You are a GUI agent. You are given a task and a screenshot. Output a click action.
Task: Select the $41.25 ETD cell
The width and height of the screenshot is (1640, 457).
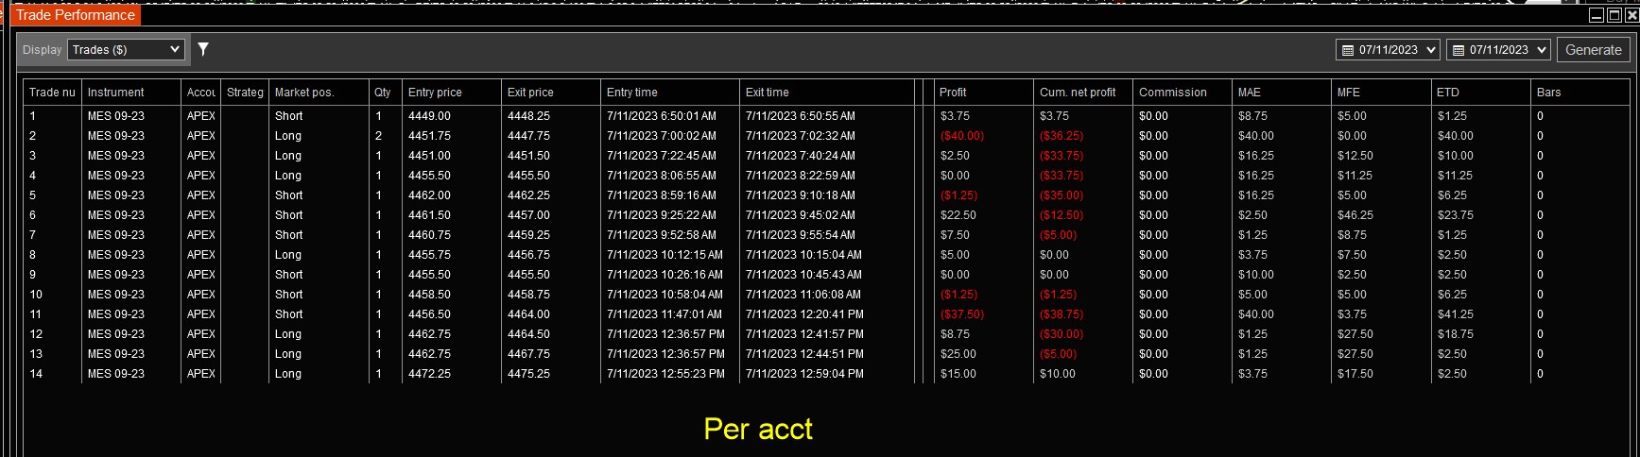[x=1456, y=314]
